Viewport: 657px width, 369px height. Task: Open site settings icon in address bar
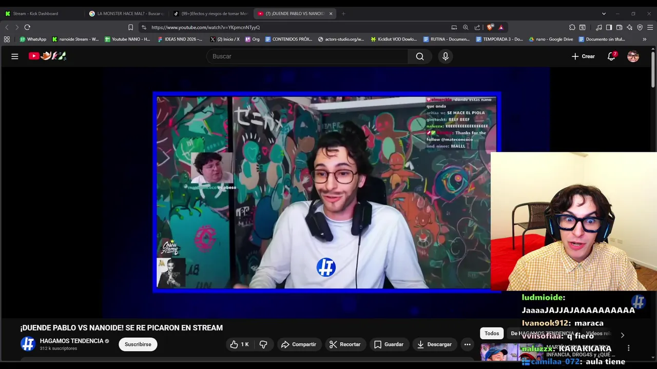point(144,27)
